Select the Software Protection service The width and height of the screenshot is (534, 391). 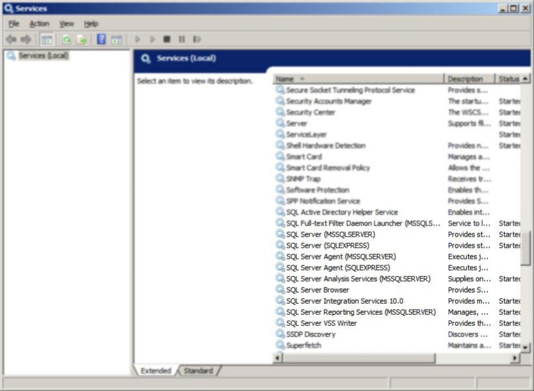[317, 190]
